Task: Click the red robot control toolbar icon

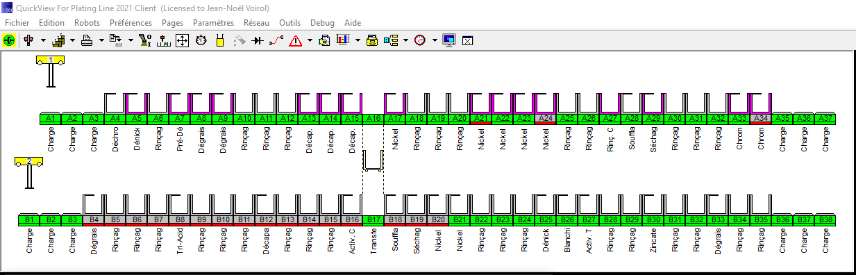Action: click(28, 40)
